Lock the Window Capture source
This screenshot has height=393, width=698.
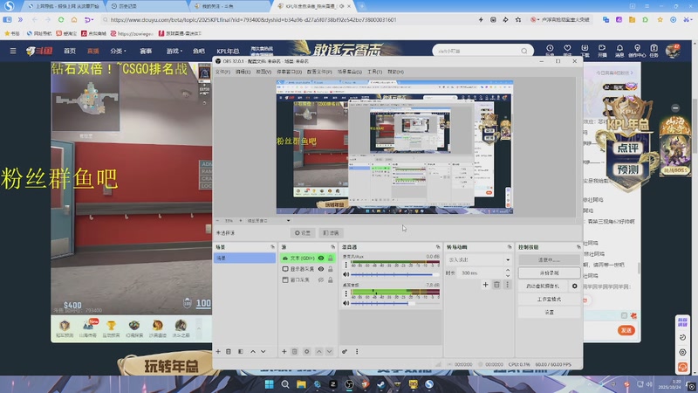331,279
